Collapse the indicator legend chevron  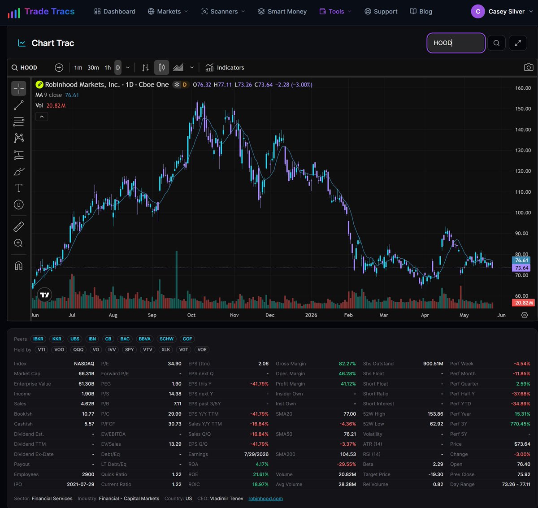pyautogui.click(x=41, y=117)
